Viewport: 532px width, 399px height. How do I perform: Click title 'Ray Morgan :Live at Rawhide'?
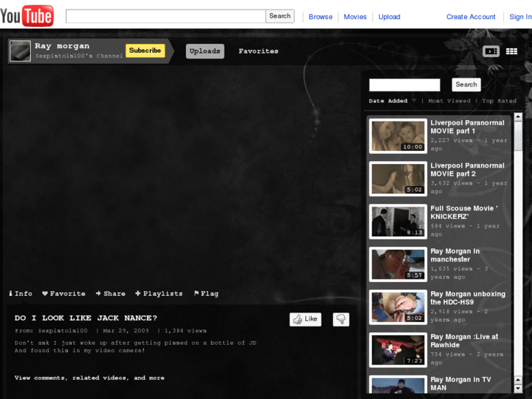(x=464, y=341)
